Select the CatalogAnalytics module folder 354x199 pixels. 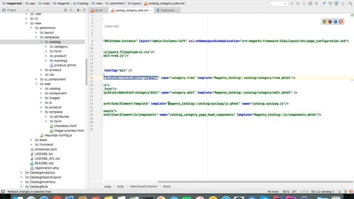pos(42,172)
